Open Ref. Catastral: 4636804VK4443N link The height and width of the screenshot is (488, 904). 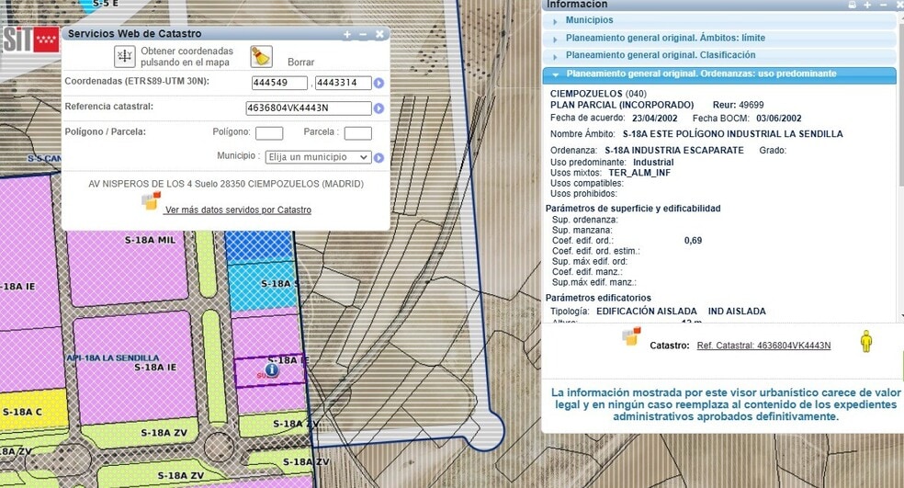pos(763,346)
